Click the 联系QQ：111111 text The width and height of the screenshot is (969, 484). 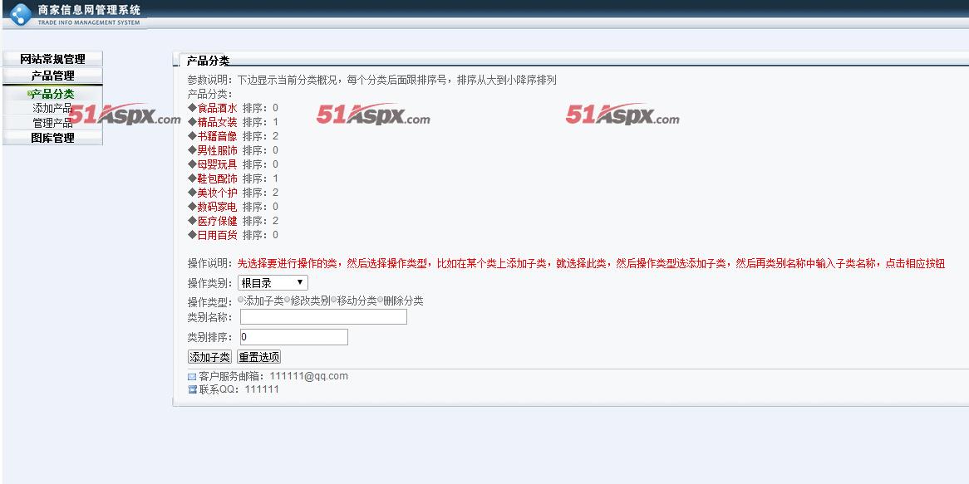(x=239, y=389)
